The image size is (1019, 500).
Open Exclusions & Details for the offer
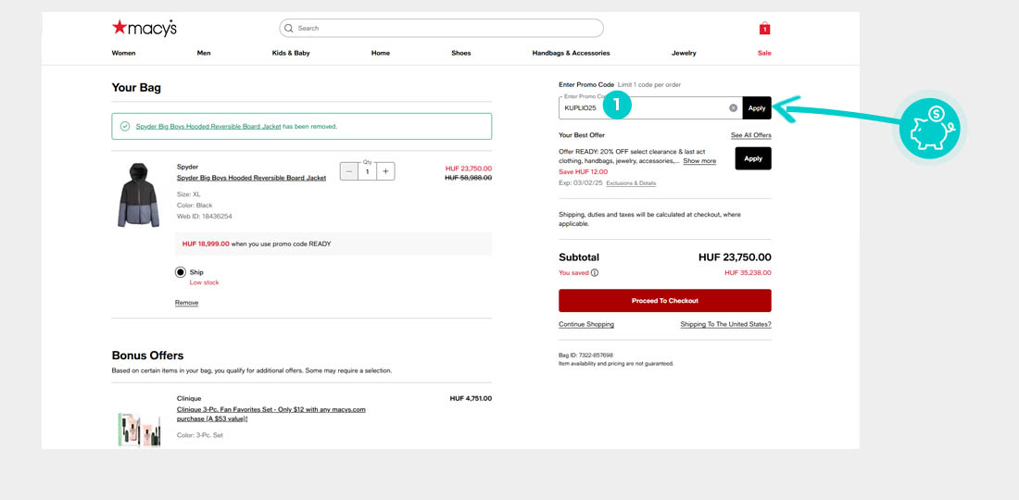(x=631, y=183)
